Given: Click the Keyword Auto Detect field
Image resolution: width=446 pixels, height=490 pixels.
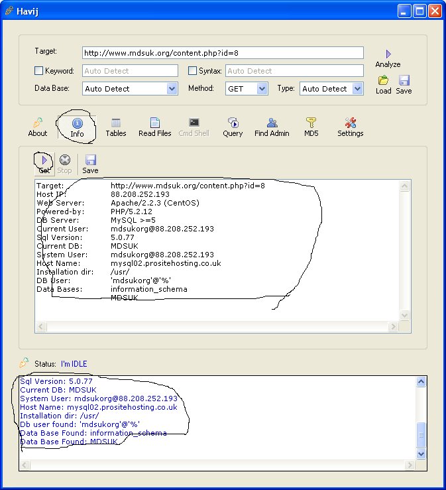Looking at the screenshot, I should point(131,71).
